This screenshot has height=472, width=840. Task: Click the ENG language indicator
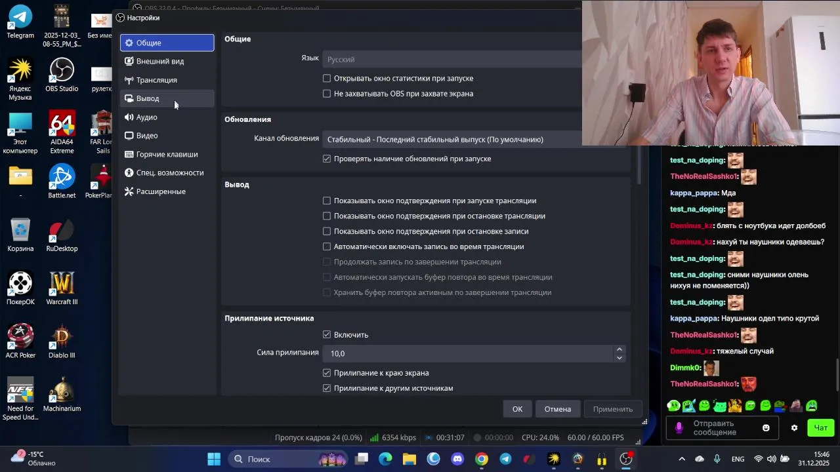coord(738,459)
